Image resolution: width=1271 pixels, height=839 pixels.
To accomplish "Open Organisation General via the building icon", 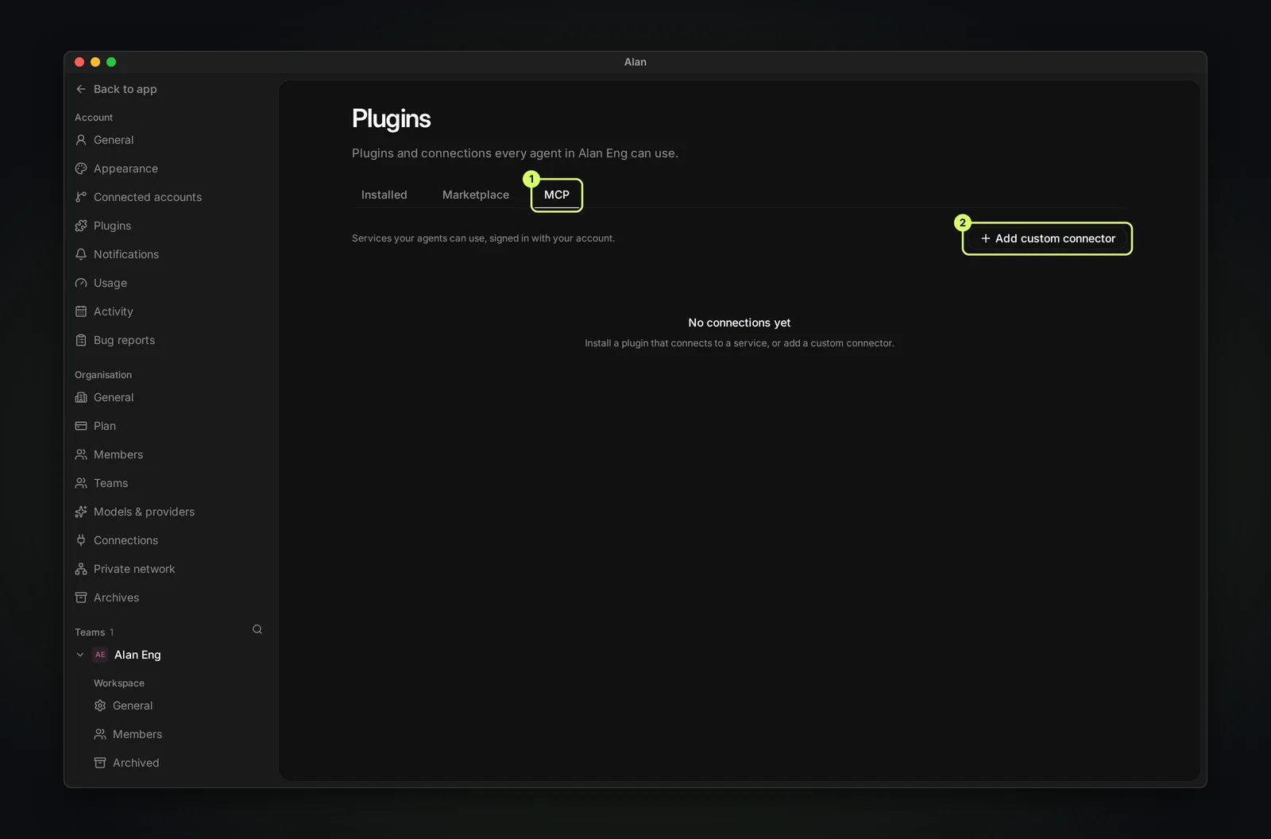I will [x=81, y=397].
